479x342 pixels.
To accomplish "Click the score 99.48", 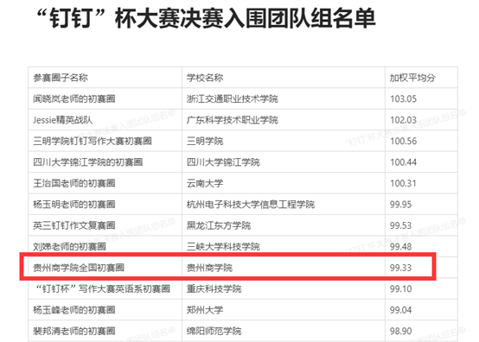I will pos(401,246).
